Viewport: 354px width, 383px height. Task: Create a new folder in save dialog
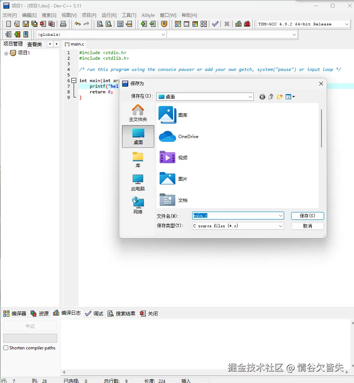tap(280, 97)
